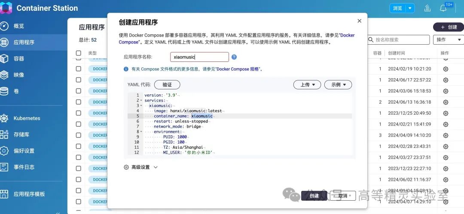This screenshot has width=464, height=214.
Task: Click YAML line 4 image hanxi/xiaomusic:latest
Action: coord(188,111)
